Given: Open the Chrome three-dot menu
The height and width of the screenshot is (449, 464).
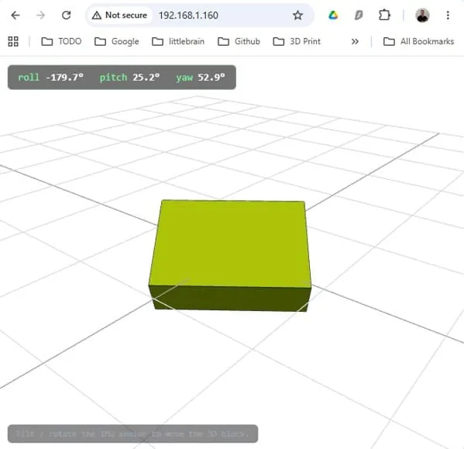Looking at the screenshot, I should [448, 15].
